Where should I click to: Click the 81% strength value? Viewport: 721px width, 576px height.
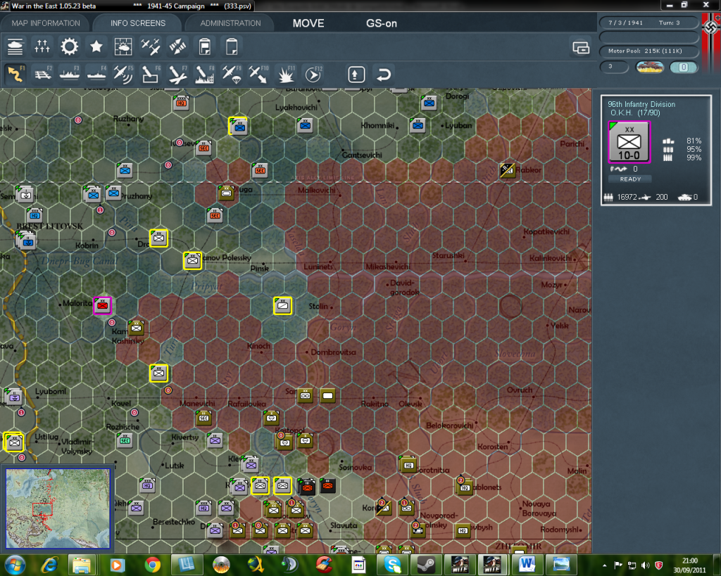[x=694, y=141]
